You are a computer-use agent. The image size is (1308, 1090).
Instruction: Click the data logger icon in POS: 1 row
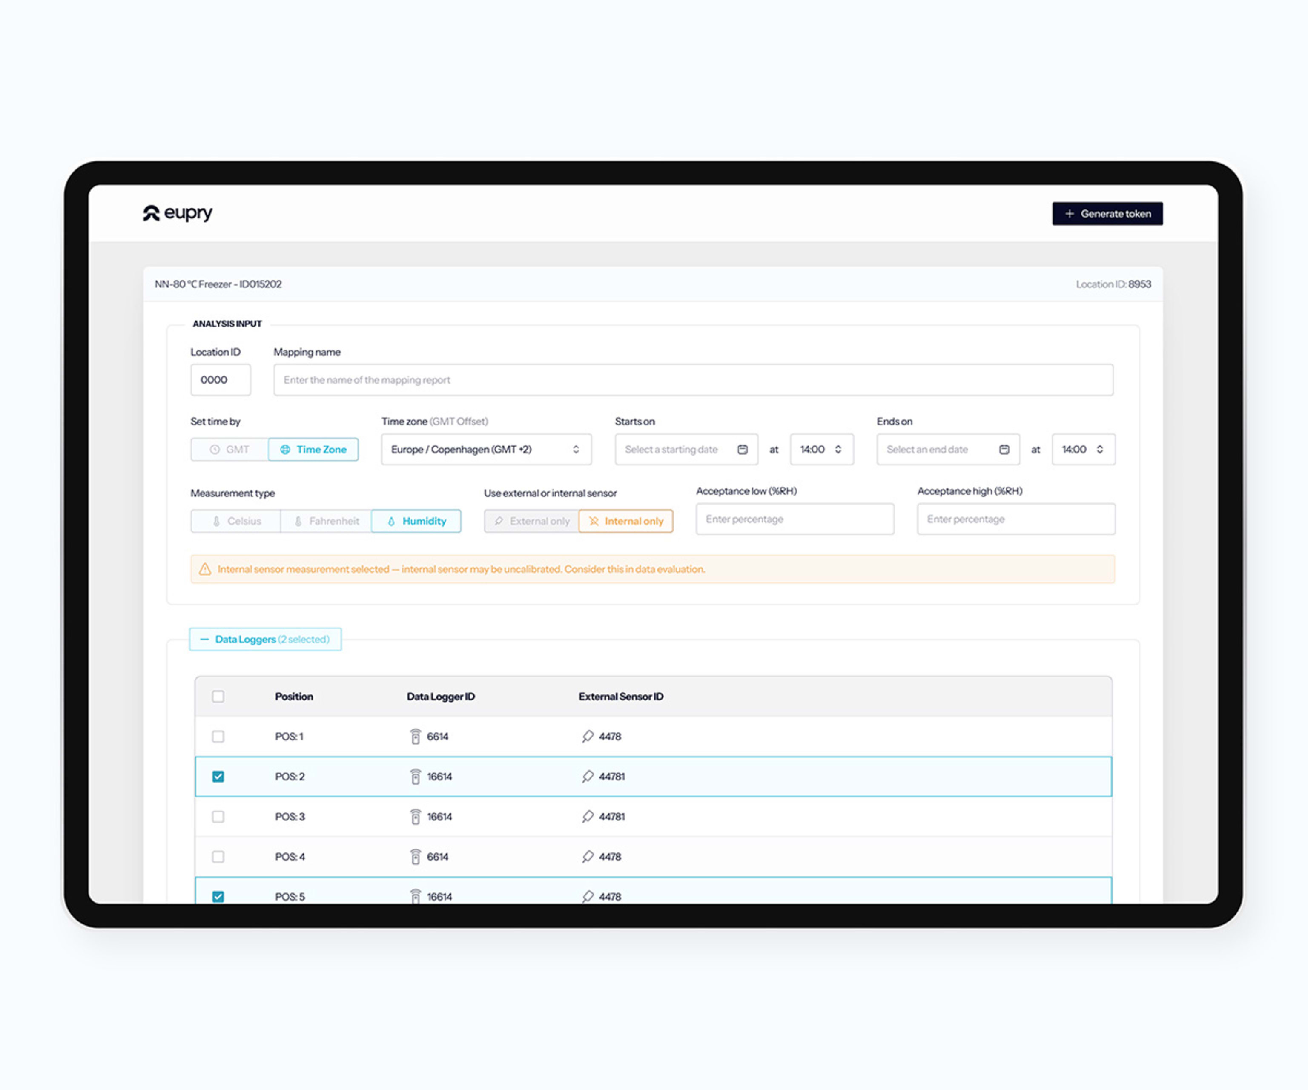point(416,736)
